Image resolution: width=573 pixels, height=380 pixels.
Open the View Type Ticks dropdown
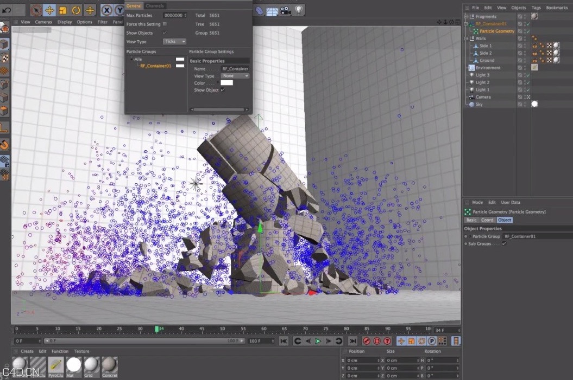(174, 42)
